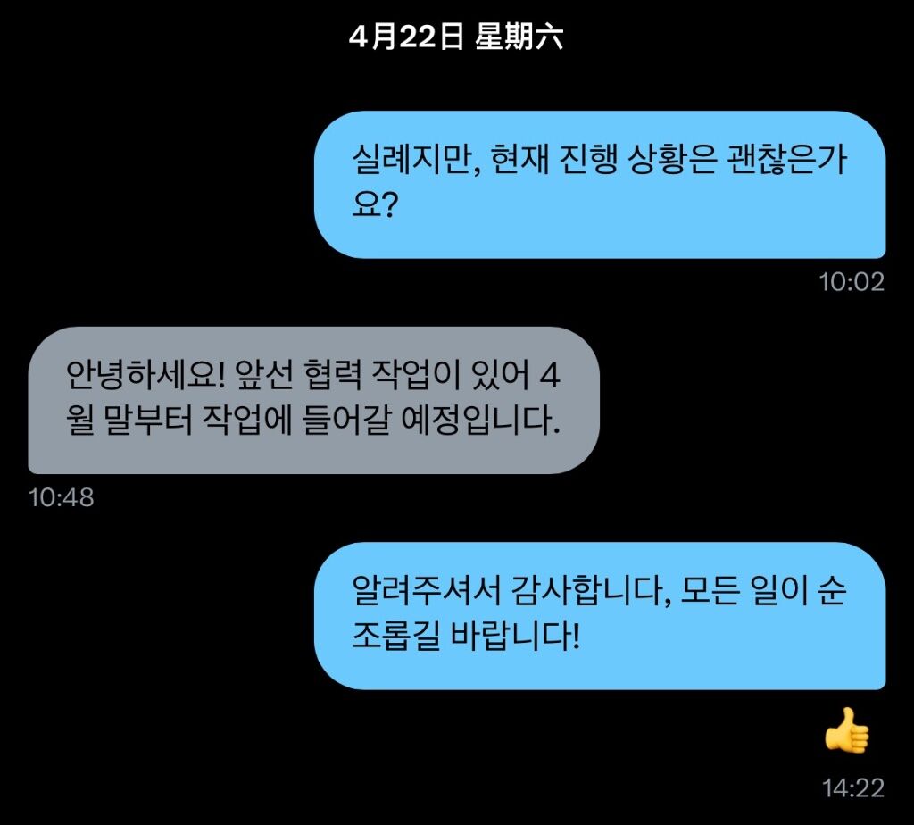
Task: Click the word 조롭길 in the last message
Action: [395, 636]
